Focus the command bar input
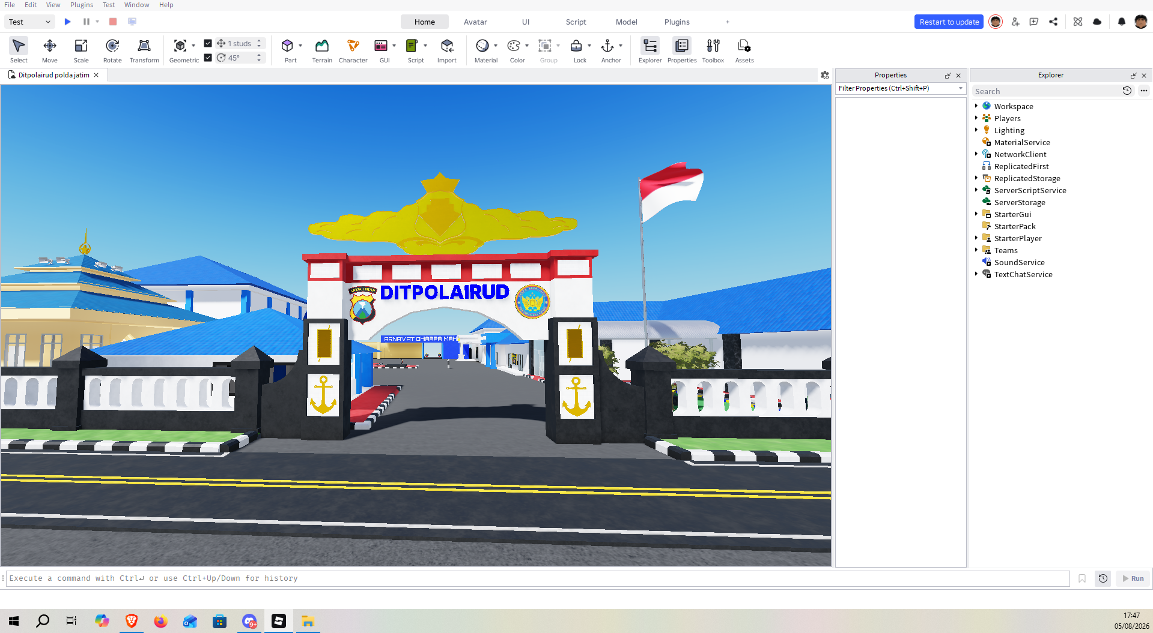The height and width of the screenshot is (633, 1153). 538,578
